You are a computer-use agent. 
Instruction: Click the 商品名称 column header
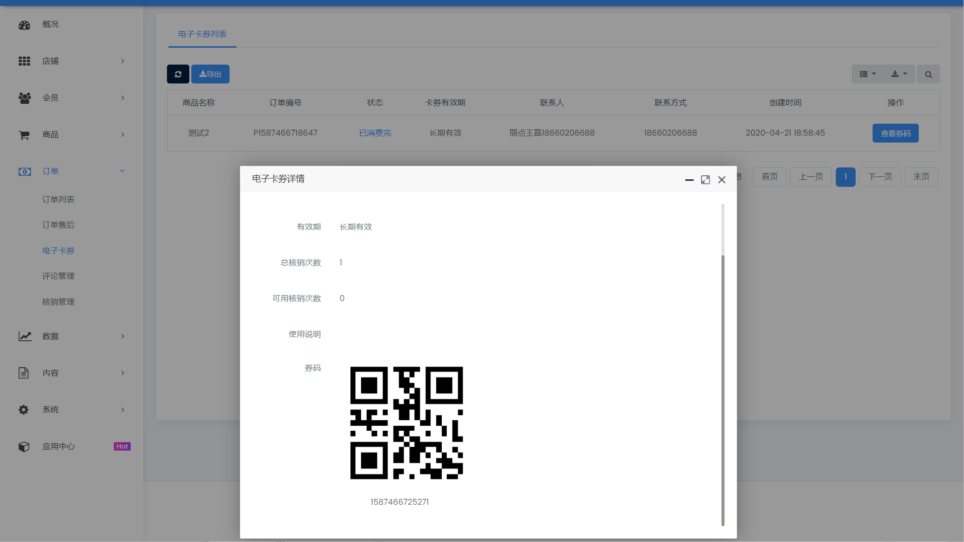(198, 103)
